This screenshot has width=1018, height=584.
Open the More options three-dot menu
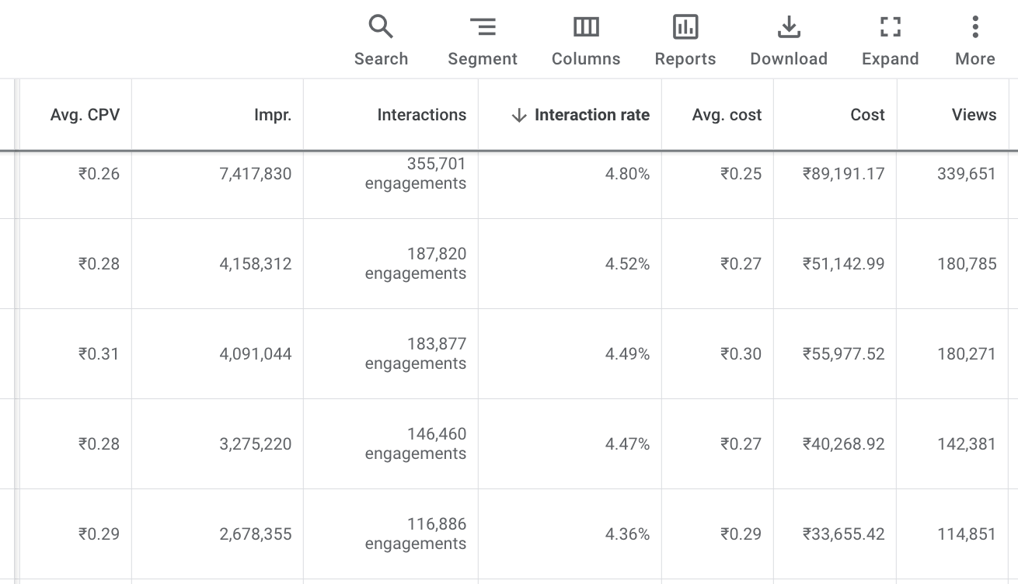pos(974,26)
